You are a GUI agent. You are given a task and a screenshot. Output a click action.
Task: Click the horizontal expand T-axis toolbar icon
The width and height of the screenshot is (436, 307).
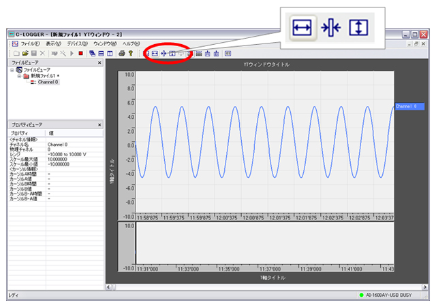pos(155,54)
